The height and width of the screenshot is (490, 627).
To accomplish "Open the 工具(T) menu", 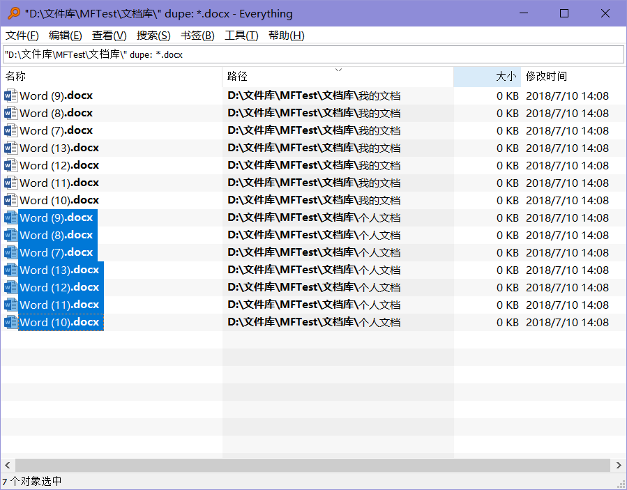I will tap(241, 36).
